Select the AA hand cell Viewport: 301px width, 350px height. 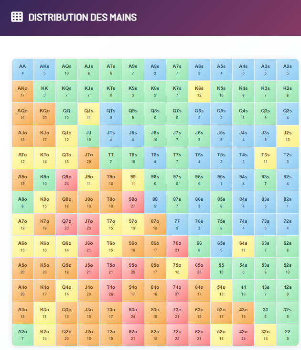(22, 69)
